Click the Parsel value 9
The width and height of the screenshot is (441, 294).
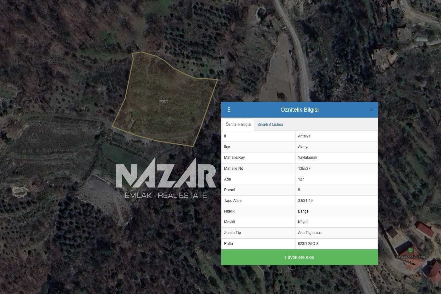(x=299, y=190)
